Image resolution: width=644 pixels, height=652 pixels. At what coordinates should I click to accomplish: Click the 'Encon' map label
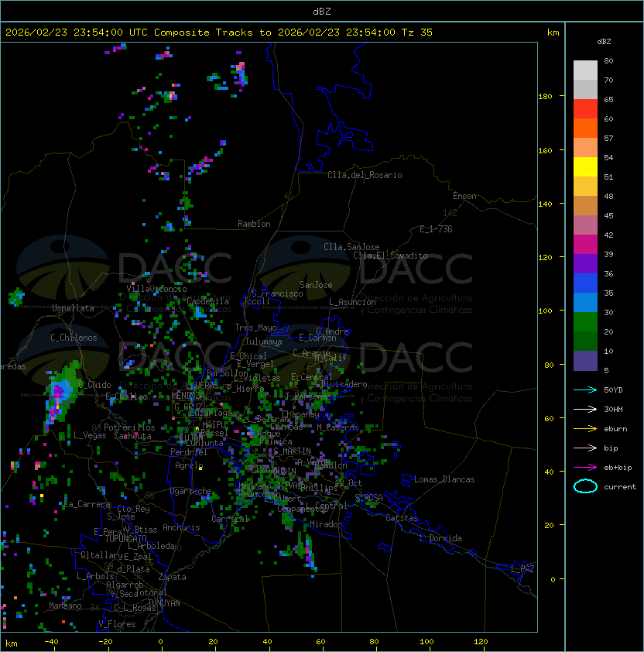(464, 196)
